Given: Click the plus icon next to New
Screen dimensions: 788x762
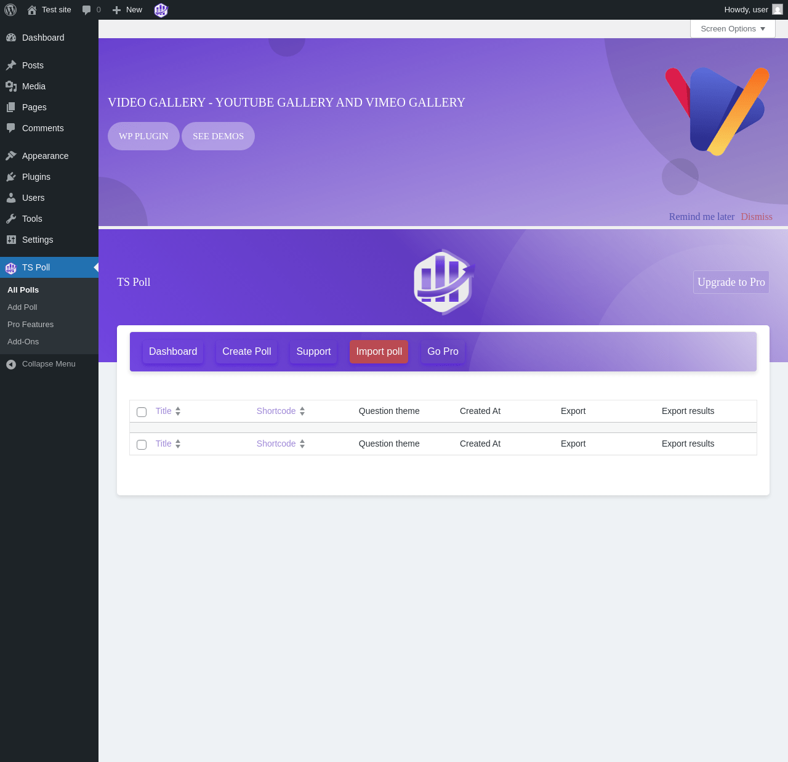Looking at the screenshot, I should [116, 10].
